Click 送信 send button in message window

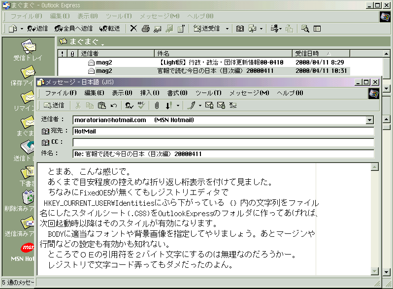[x=54, y=105]
